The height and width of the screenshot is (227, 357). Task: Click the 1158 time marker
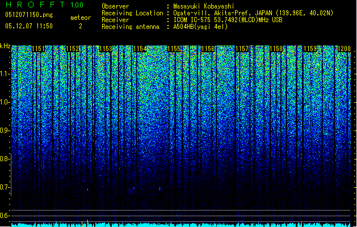point(276,49)
